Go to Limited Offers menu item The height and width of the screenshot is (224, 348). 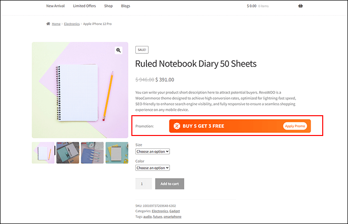tap(85, 6)
